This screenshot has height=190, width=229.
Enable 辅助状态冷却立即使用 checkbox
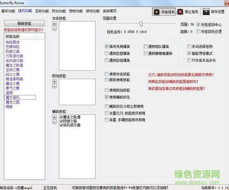click(106, 106)
